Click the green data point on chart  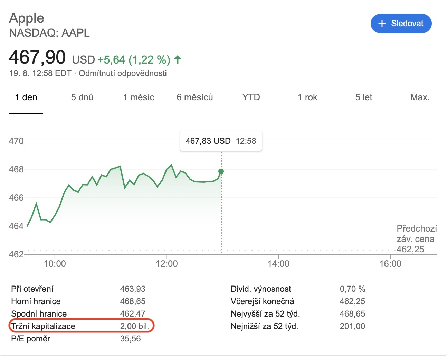221,171
